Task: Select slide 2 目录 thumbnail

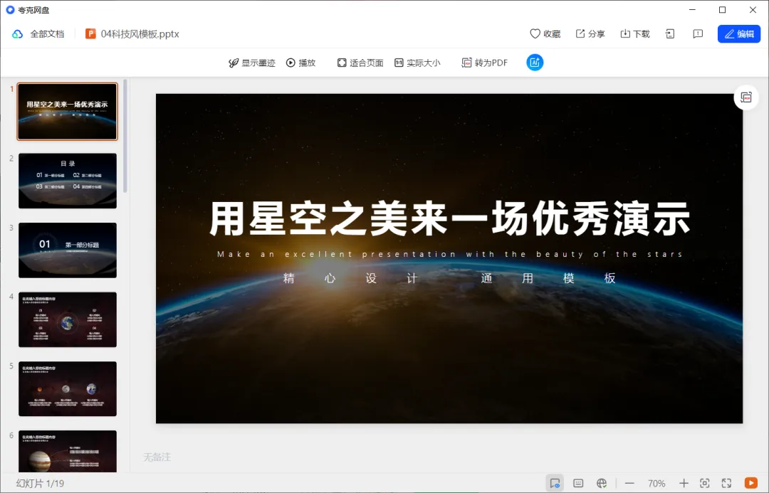Action: click(x=68, y=181)
